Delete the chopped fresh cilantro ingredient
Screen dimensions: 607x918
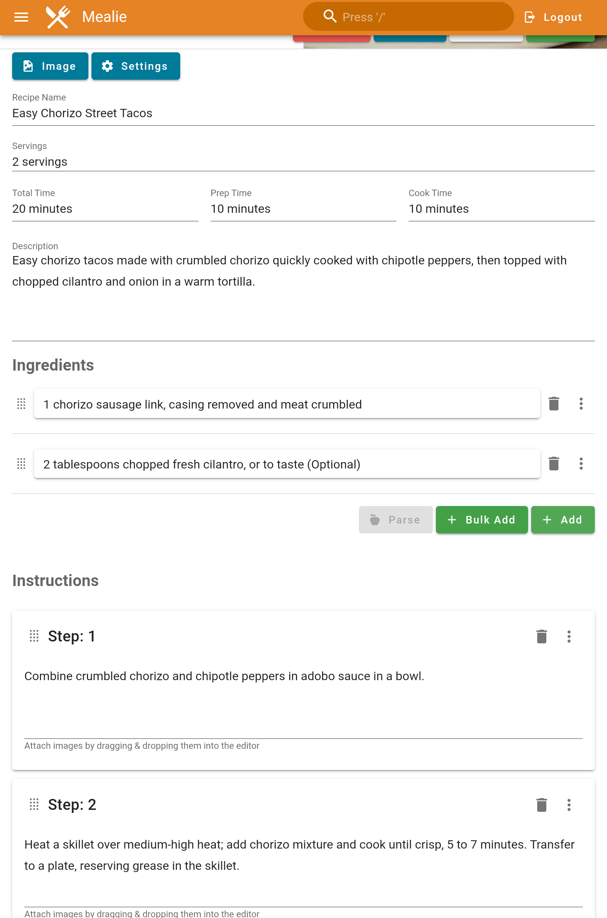[x=554, y=464]
